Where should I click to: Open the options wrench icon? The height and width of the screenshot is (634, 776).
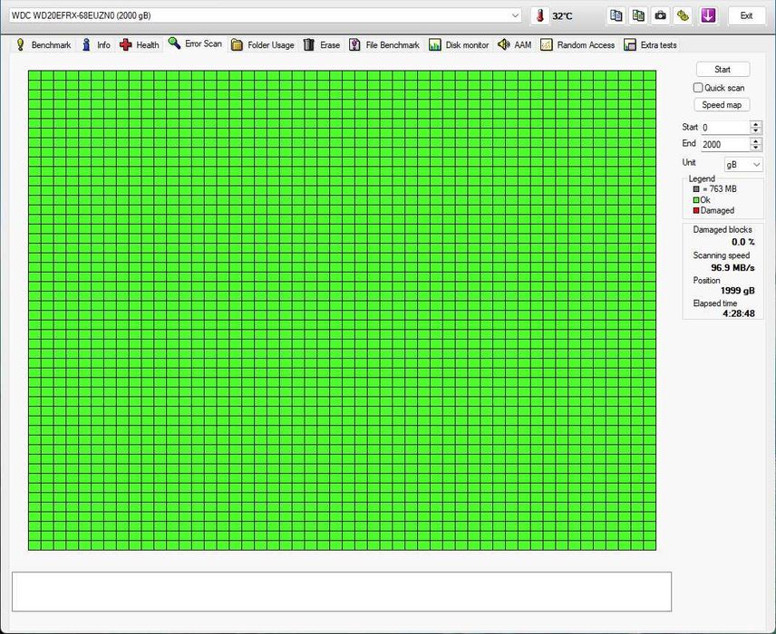pos(684,15)
